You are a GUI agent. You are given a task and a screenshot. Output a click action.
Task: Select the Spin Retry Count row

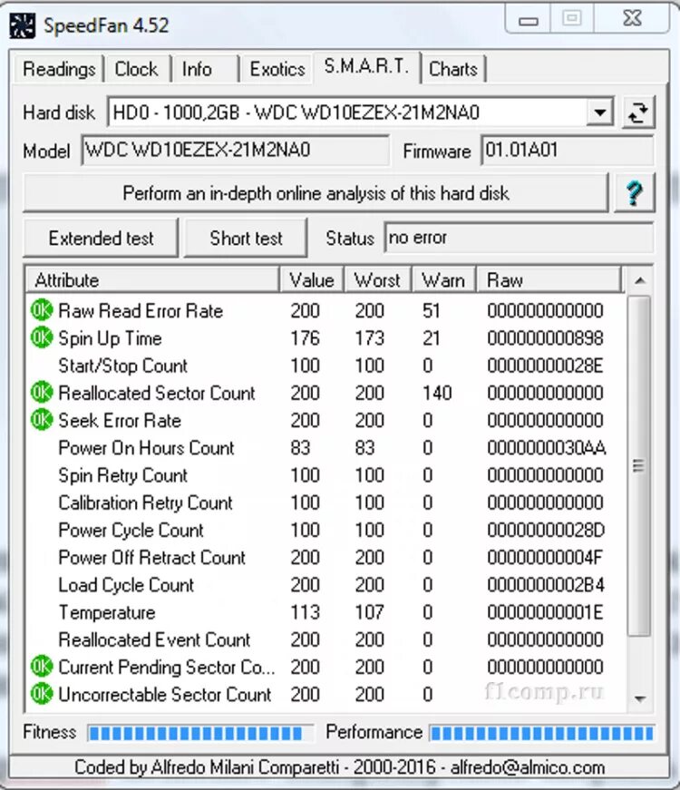pos(326,474)
